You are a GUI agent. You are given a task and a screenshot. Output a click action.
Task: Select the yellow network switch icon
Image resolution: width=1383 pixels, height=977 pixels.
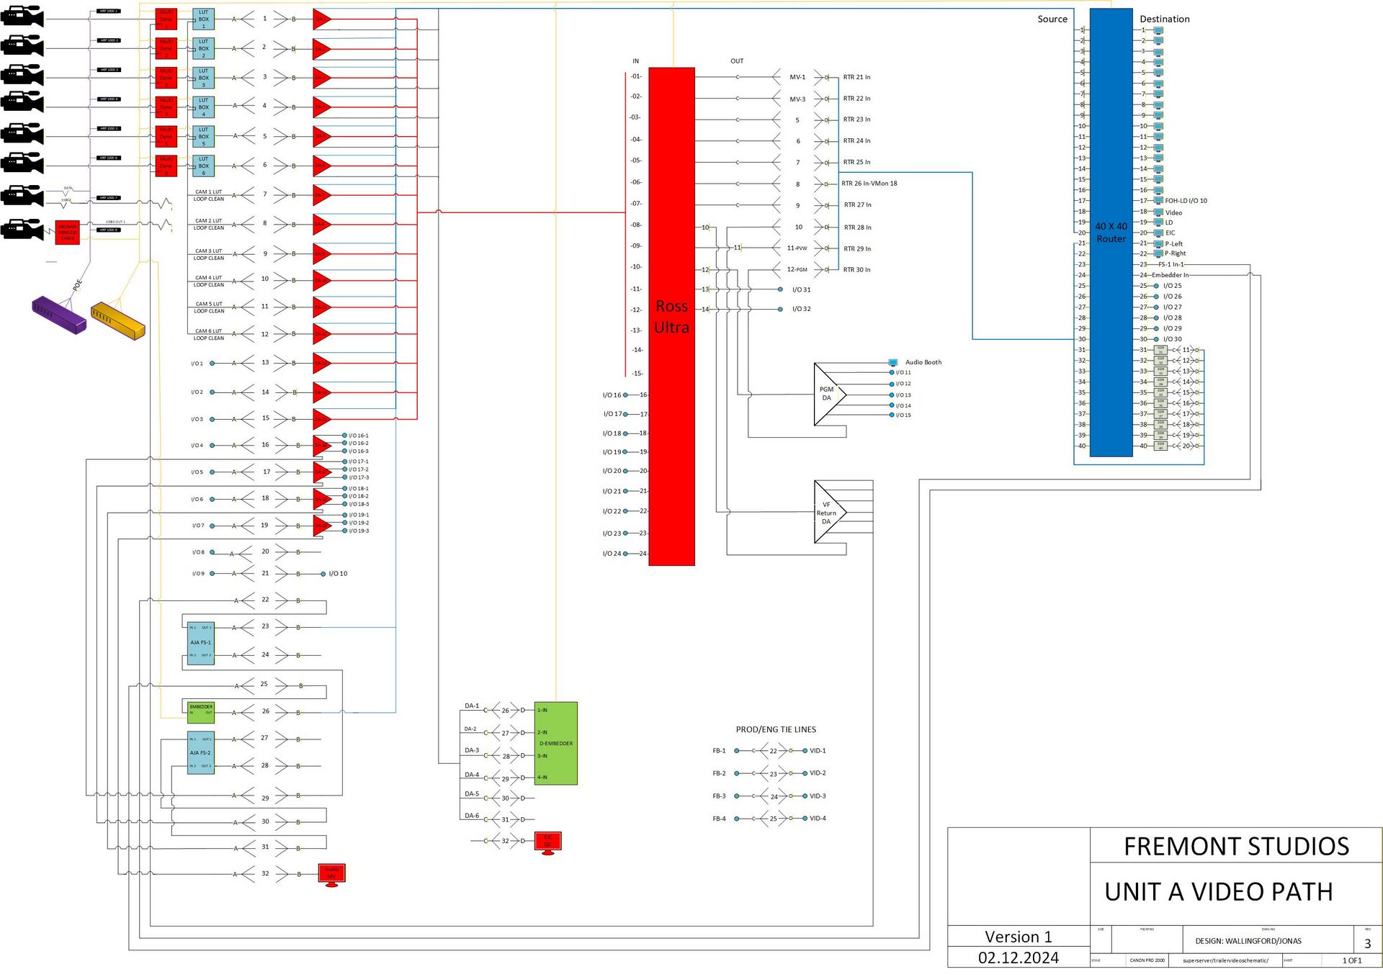pos(117,320)
